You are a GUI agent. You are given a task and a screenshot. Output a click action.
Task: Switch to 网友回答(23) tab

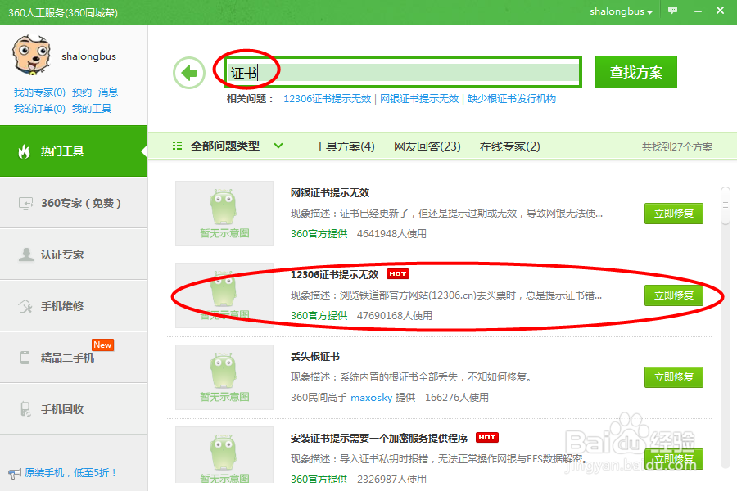[x=427, y=146]
